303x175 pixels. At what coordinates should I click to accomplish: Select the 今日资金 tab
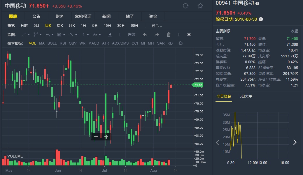coord(224,96)
